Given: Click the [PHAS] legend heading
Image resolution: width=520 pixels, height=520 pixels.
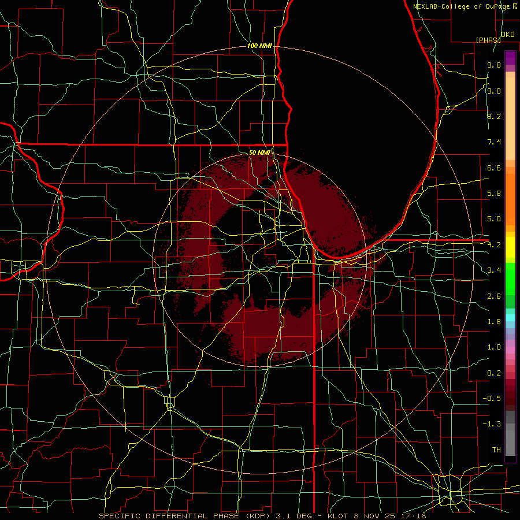Looking at the screenshot, I should tap(488, 40).
